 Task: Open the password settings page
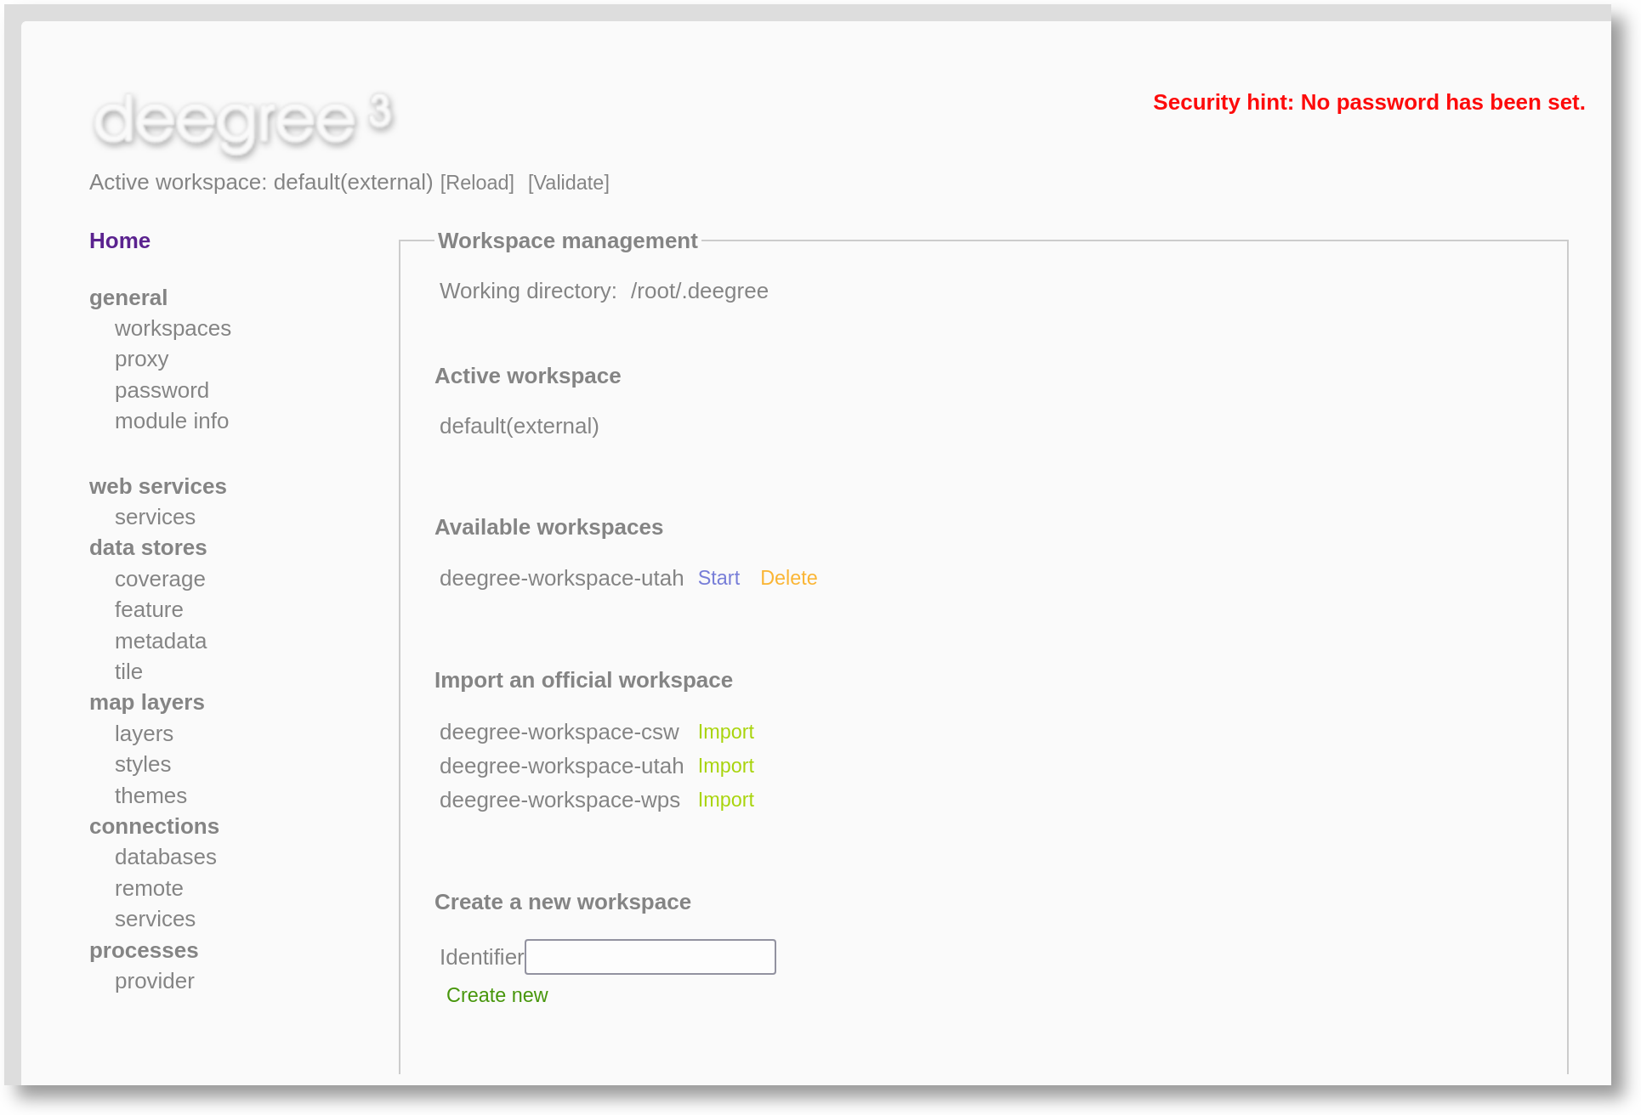point(162,390)
